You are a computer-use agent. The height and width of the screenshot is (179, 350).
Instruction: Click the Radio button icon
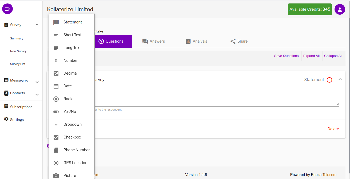tap(56, 99)
